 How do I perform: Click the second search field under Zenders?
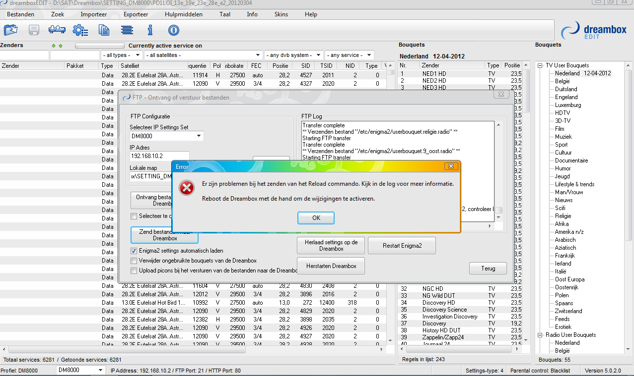tap(75, 55)
